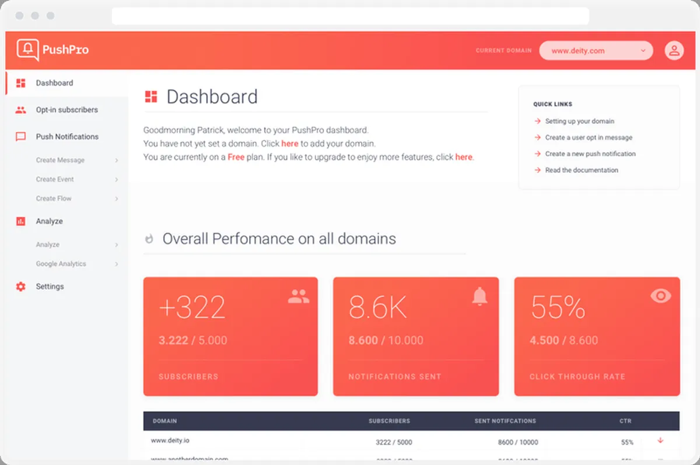Image resolution: width=700 pixels, height=465 pixels.
Task: Open Opt-in subscribers menu item
Action: (66, 110)
